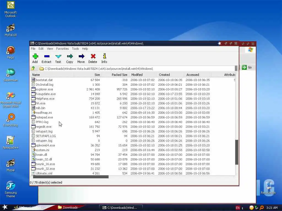Screen dimensions: 282x211
Task: Click the red Delete icon
Action: tap(93, 56)
